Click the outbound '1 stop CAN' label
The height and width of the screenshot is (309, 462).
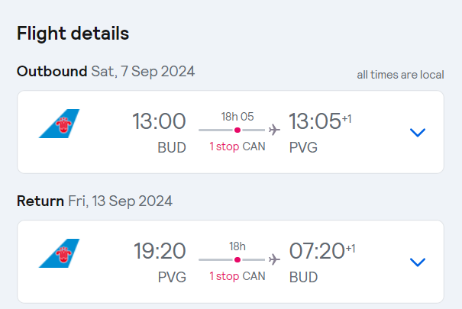(x=237, y=146)
